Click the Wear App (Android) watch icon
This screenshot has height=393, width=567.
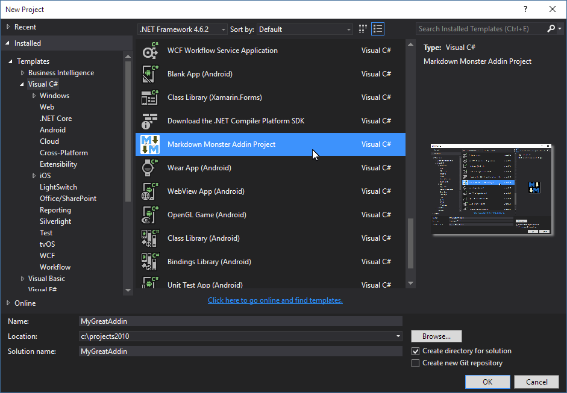coord(149,168)
